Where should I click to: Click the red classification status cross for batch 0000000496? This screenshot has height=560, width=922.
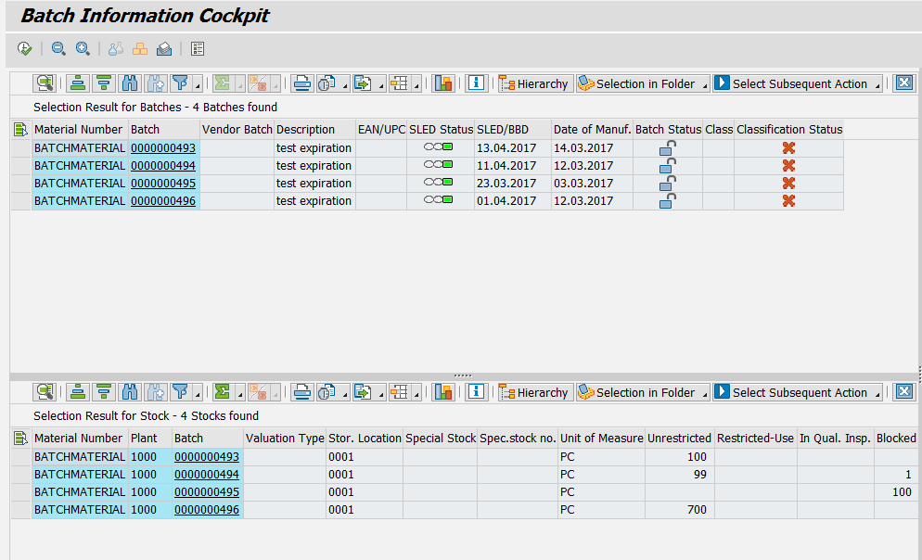[x=788, y=200]
